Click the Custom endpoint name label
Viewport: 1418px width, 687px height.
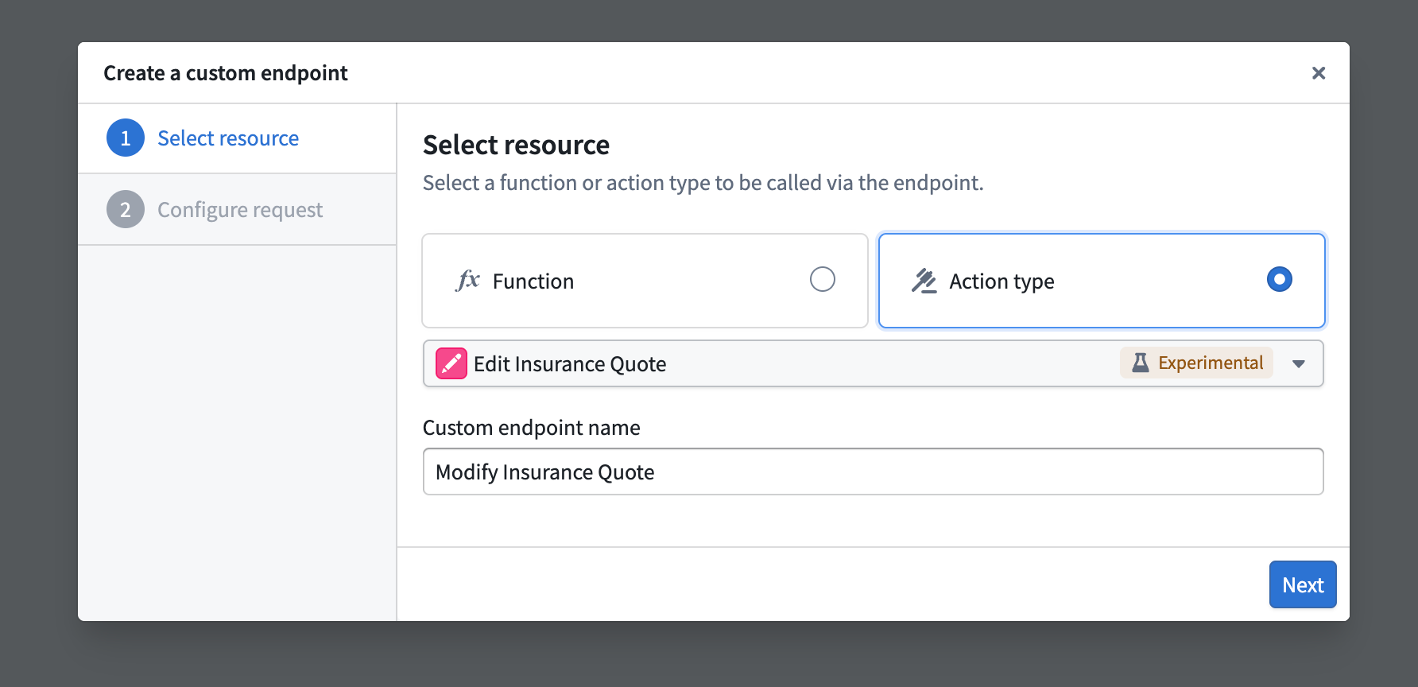click(532, 428)
